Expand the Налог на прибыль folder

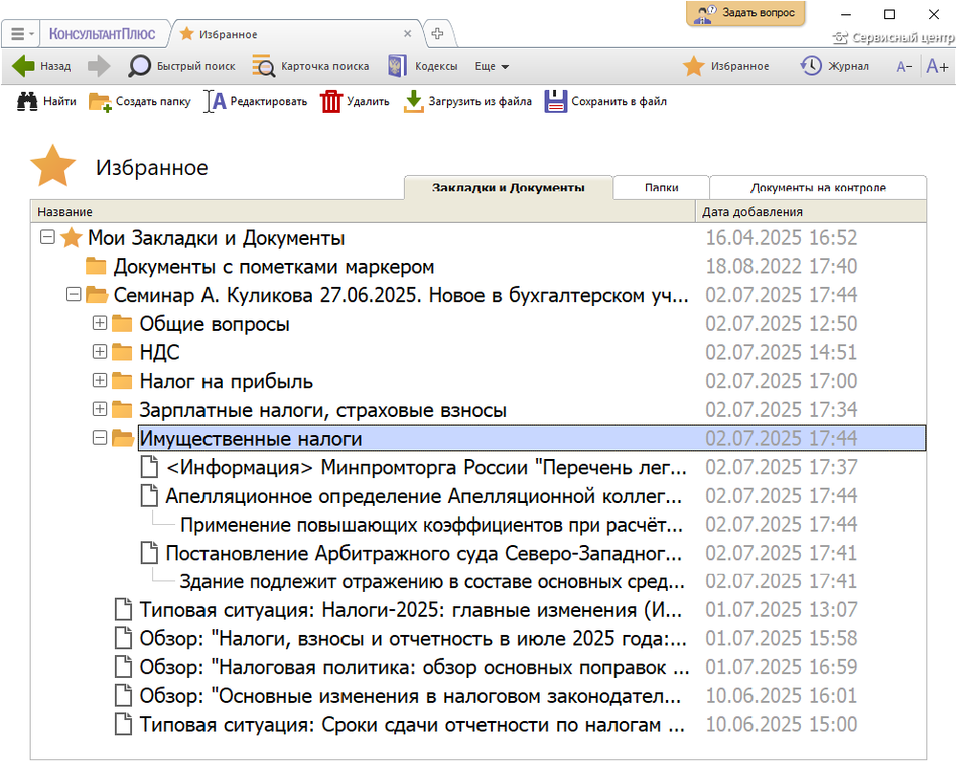pyautogui.click(x=100, y=380)
